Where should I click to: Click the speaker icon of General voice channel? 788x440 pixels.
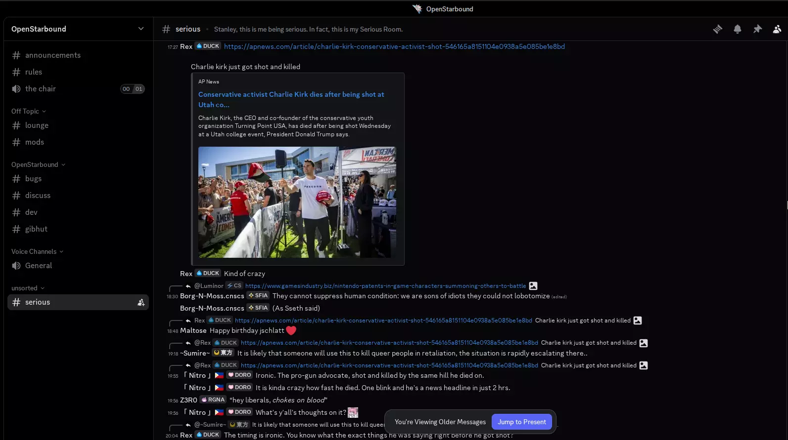tap(16, 266)
